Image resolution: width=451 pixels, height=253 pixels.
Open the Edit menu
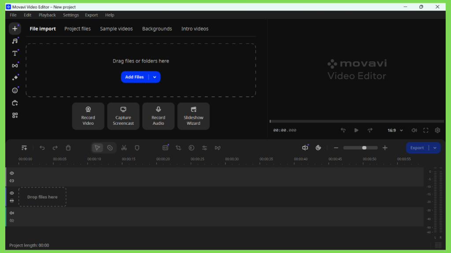pos(28,15)
